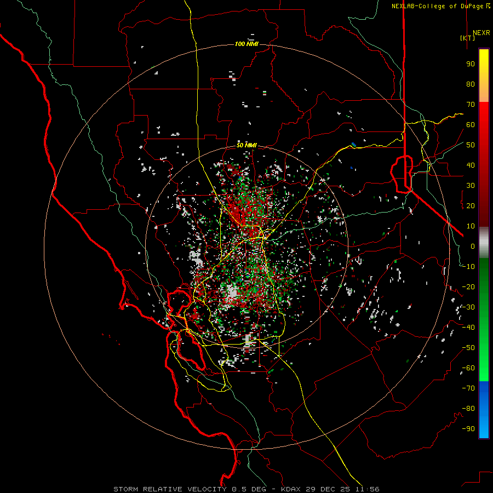Pick the light blue band at the color bar bottom
The width and height of the screenshot is (493, 493).
(484, 429)
